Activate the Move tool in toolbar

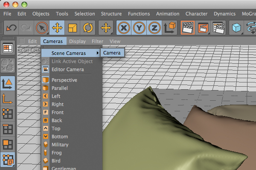point(57,28)
